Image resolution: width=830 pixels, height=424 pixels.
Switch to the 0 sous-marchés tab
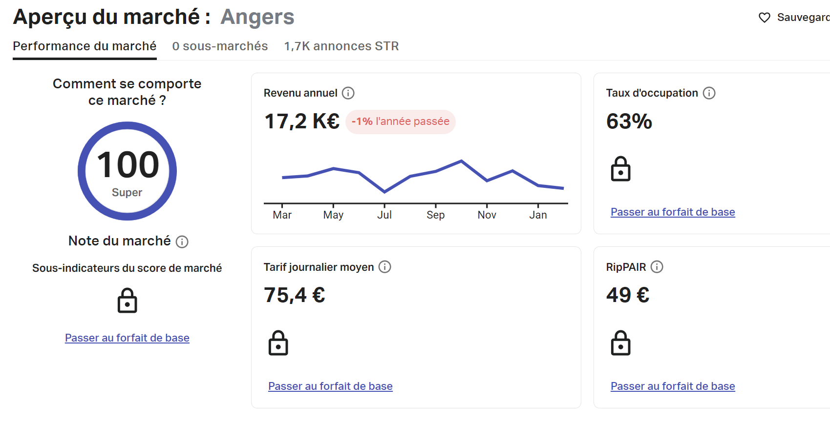[x=220, y=46]
